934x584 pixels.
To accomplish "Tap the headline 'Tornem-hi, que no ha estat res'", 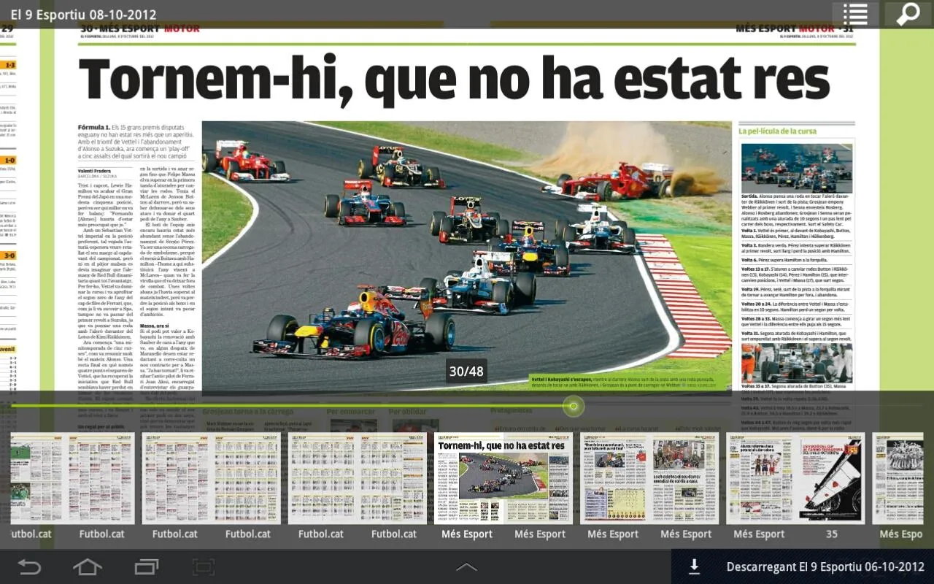I will click(x=454, y=80).
